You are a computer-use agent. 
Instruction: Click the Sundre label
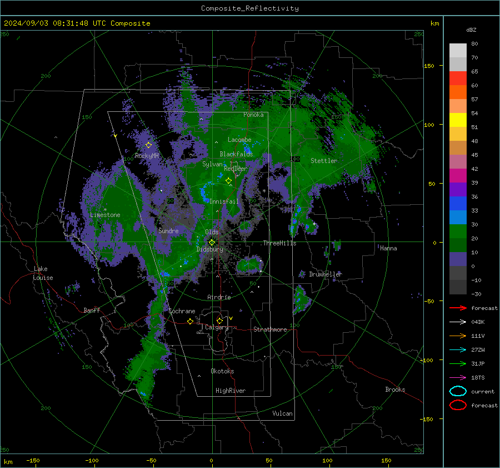click(x=168, y=230)
